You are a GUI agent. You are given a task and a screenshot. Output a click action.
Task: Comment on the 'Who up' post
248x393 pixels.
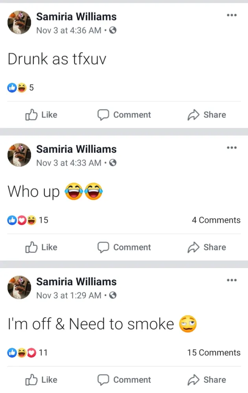(124, 247)
